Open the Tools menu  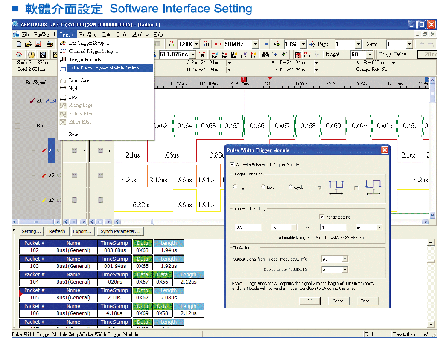pyautogui.click(x=122, y=34)
